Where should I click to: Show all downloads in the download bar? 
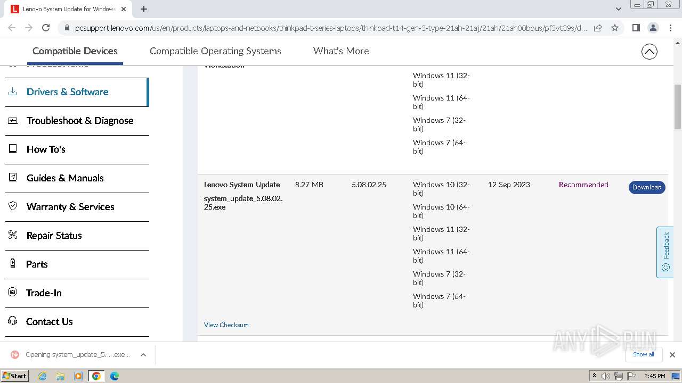click(644, 354)
